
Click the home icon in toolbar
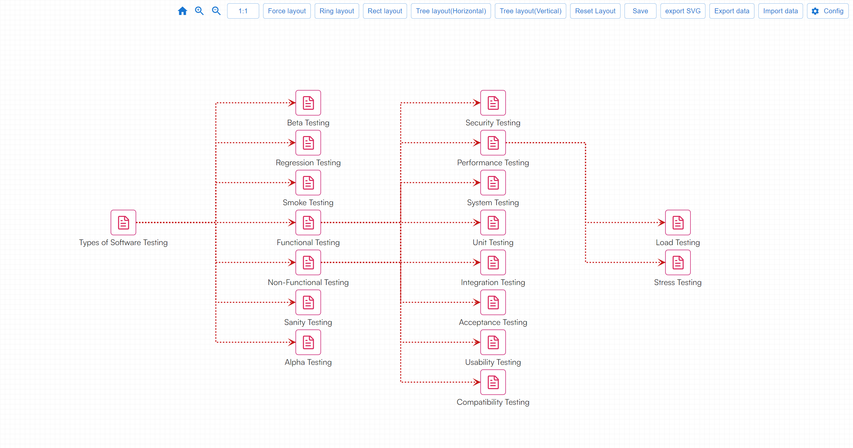pos(182,11)
